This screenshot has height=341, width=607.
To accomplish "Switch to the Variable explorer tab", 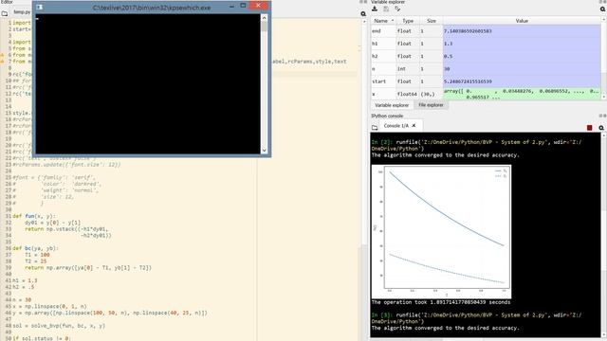I will 392,105.
